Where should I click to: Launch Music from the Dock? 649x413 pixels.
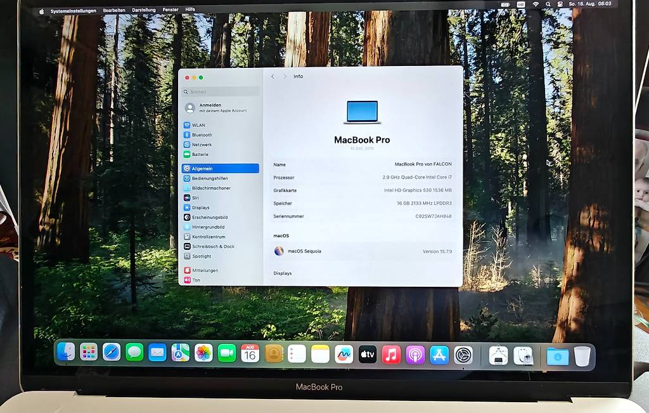[x=391, y=355]
